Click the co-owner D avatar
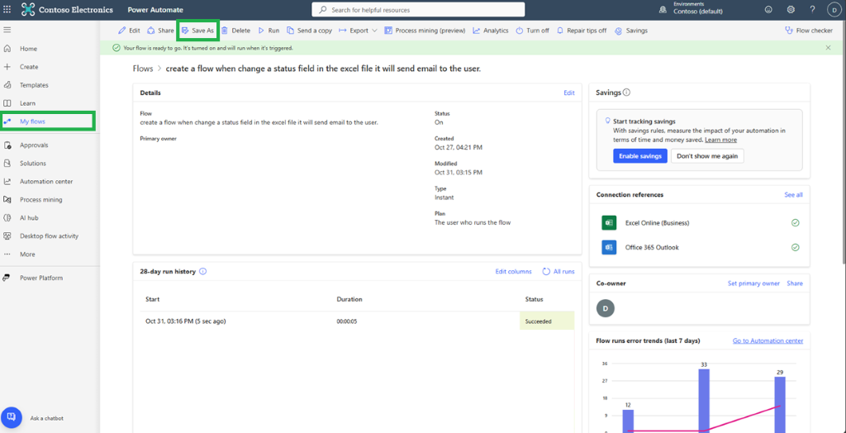The height and width of the screenshot is (433, 846). [x=606, y=308]
